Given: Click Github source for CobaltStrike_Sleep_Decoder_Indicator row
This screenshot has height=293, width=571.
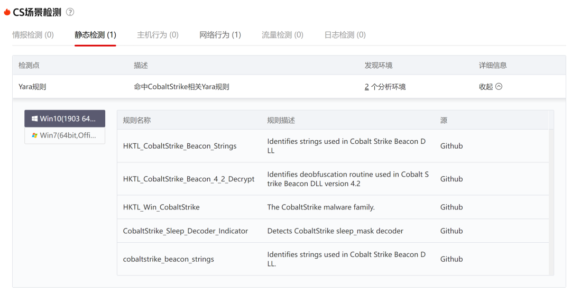Looking at the screenshot, I should pyautogui.click(x=452, y=231).
